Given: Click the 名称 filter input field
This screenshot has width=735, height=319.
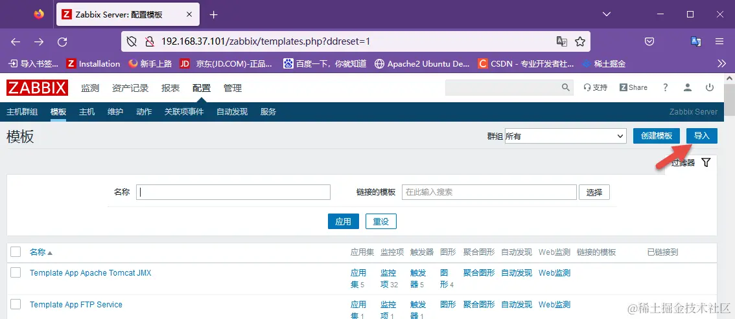Looking at the screenshot, I should coord(233,192).
